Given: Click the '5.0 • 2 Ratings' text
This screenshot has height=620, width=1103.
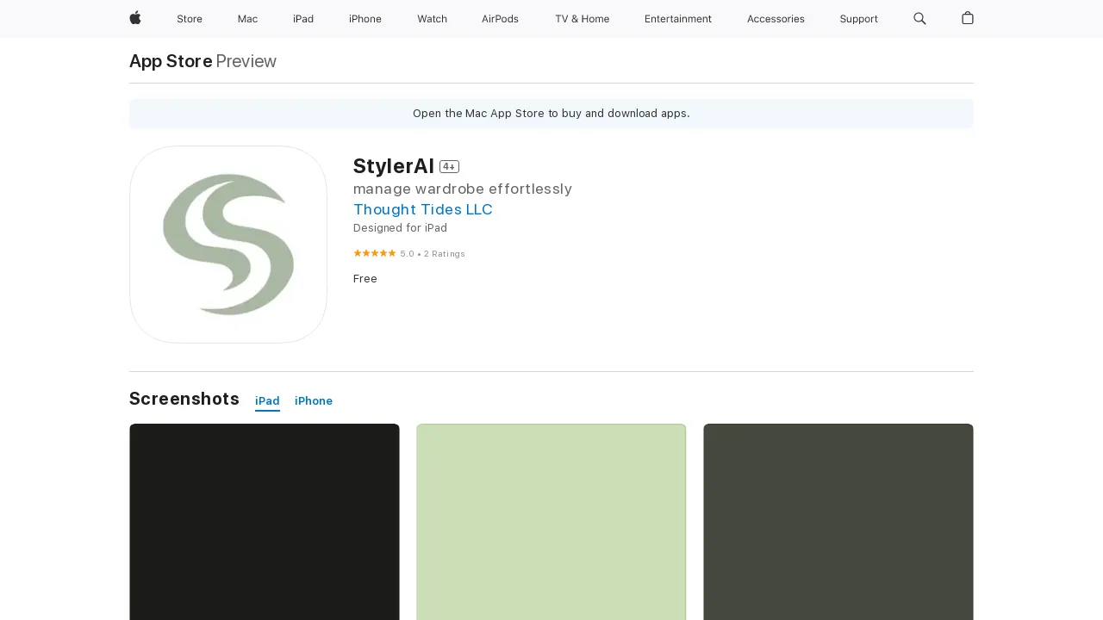Looking at the screenshot, I should 433,254.
